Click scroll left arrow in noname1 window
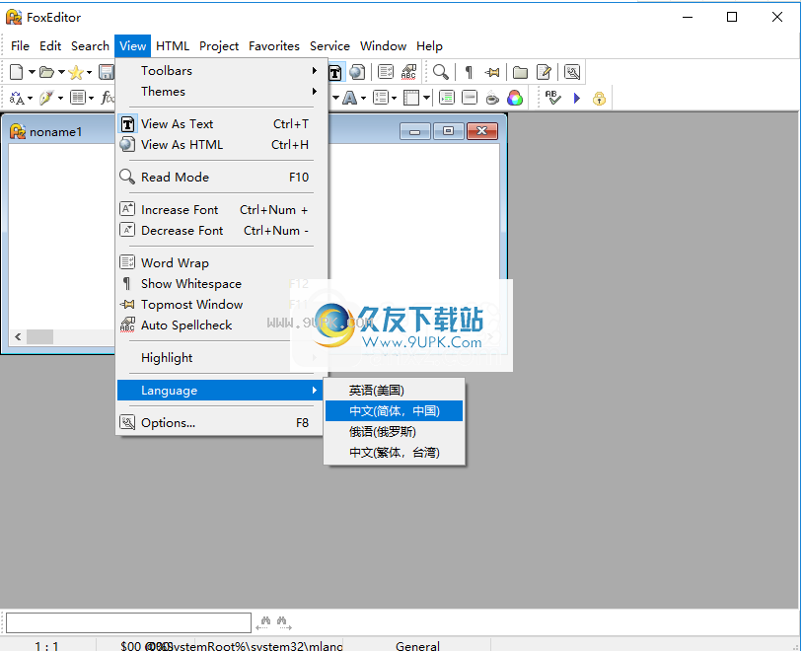Screen dimensions: 803x651 coord(18,336)
